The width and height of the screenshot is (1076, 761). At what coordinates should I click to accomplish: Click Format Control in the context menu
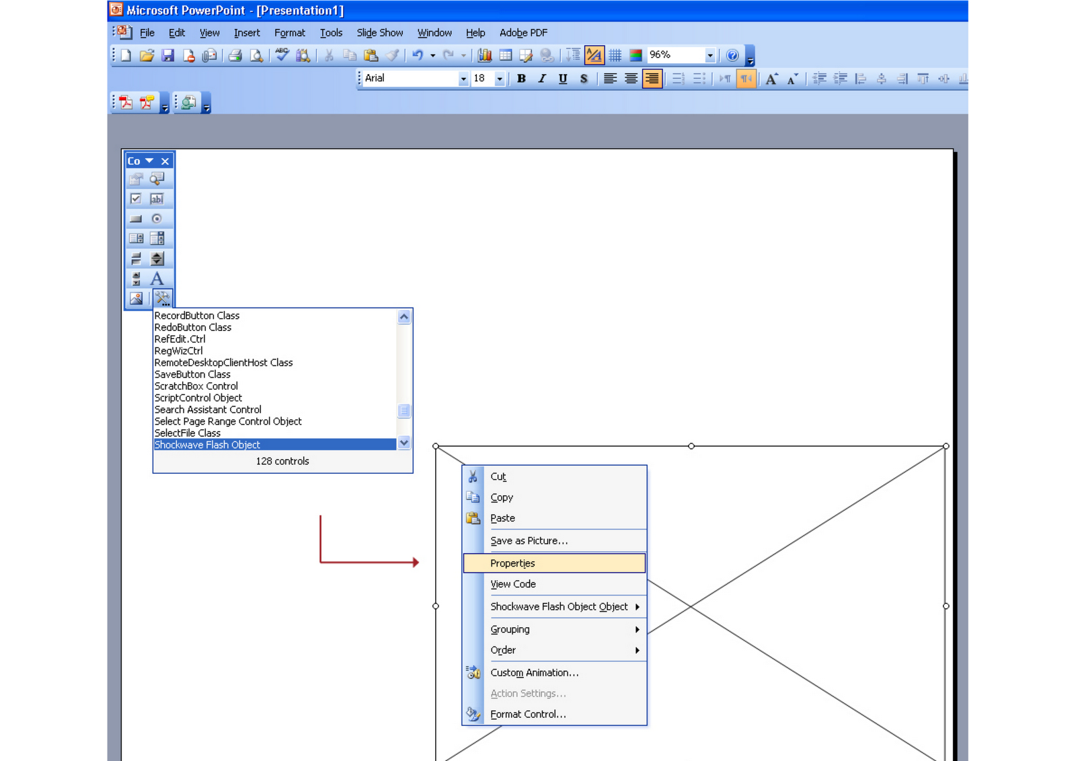[554, 715]
